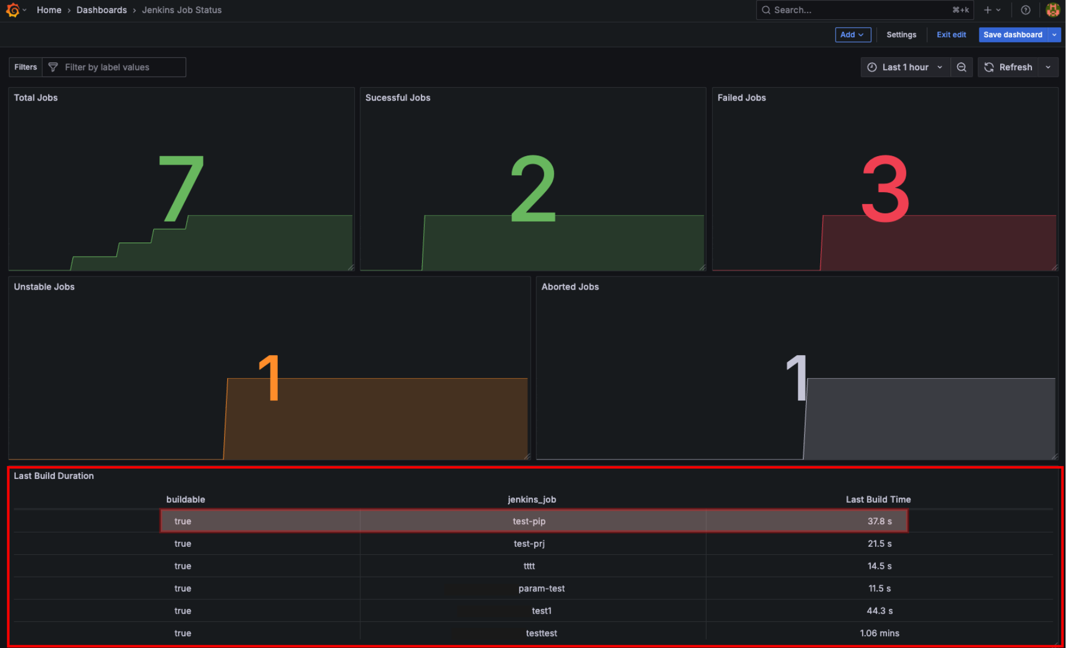Click the 21.5 s build time cell
The height and width of the screenshot is (648, 1067).
point(879,543)
